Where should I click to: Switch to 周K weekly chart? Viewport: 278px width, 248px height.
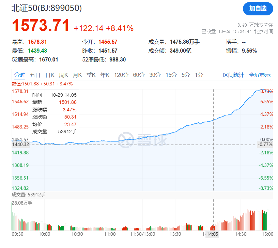tap(63, 75)
